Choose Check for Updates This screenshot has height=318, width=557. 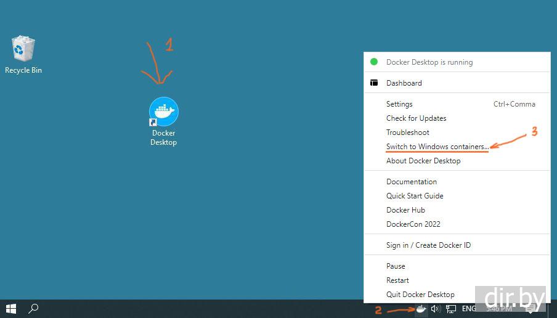(x=457, y=118)
